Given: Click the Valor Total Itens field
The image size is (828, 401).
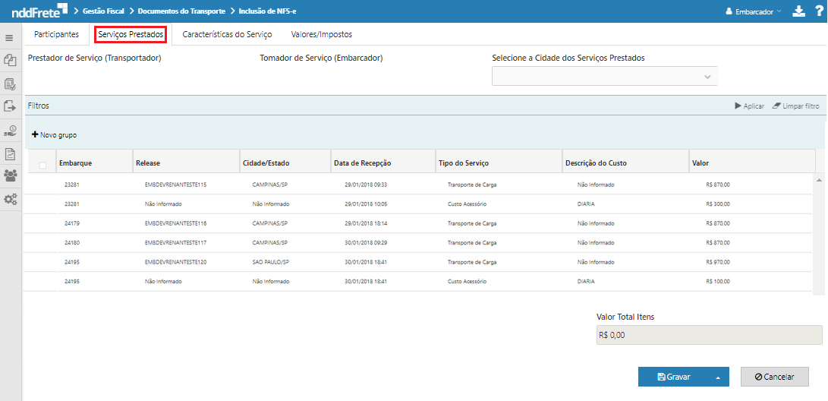Looking at the screenshot, I should coord(709,335).
